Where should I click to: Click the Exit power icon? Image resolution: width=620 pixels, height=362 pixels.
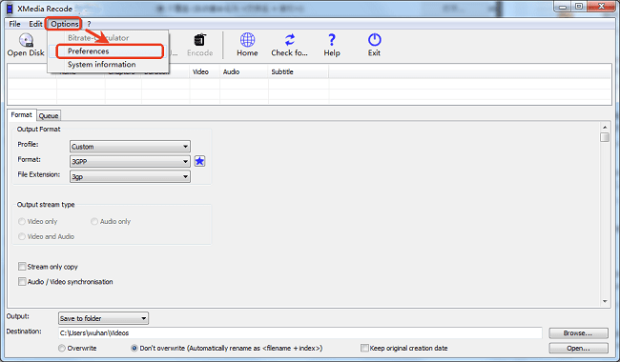375,40
